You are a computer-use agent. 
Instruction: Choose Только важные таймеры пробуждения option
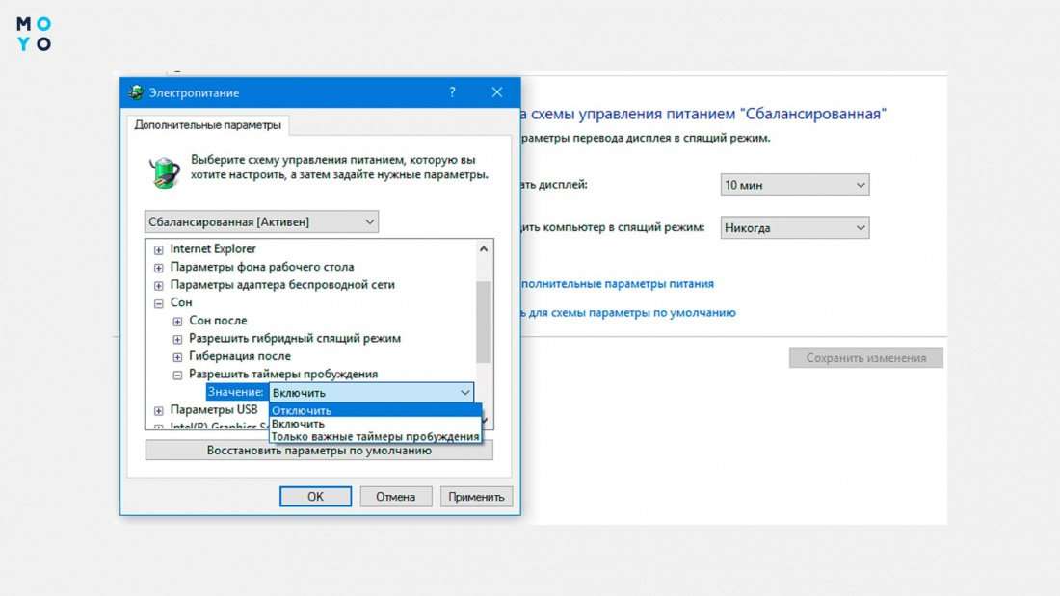click(375, 436)
